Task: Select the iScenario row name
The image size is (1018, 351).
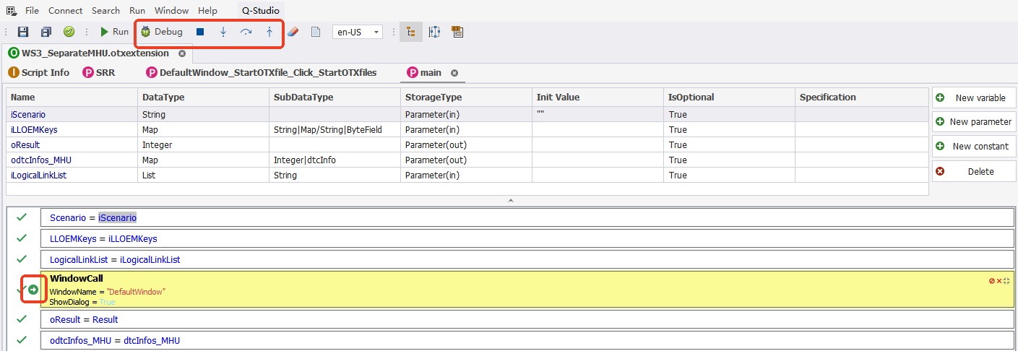Action: [27, 114]
